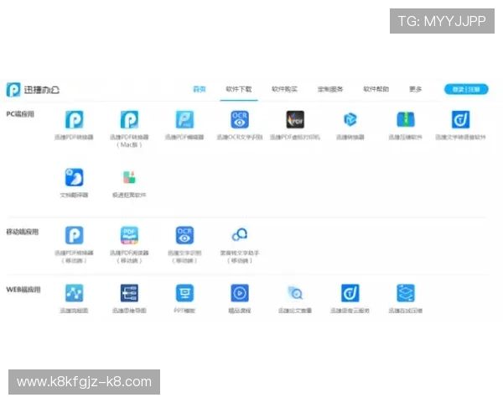Click the 迅捷办公 logo in header
This screenshot has height=403, width=503.
34,89
